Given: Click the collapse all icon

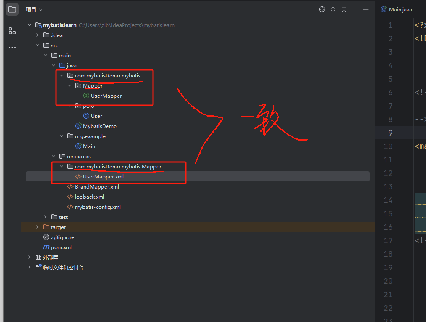Looking at the screenshot, I should pyautogui.click(x=344, y=10).
